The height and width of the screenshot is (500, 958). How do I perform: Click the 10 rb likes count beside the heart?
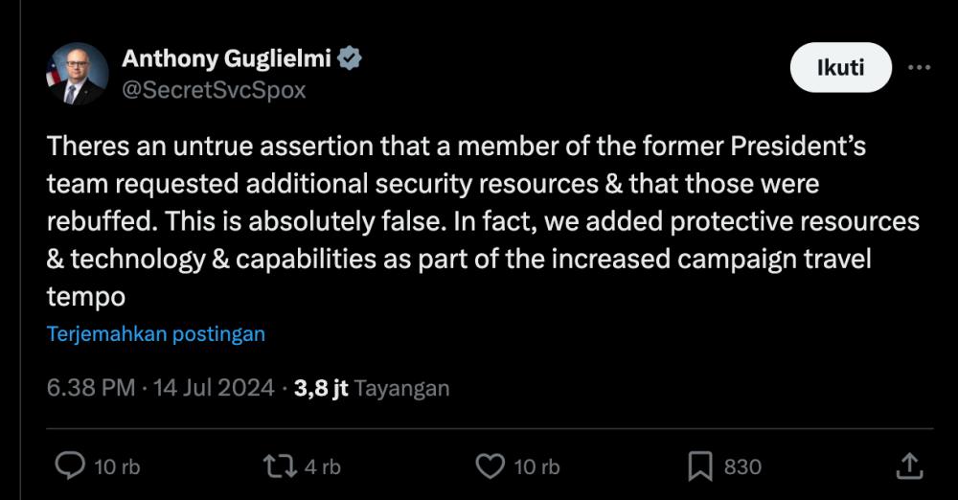537,467
